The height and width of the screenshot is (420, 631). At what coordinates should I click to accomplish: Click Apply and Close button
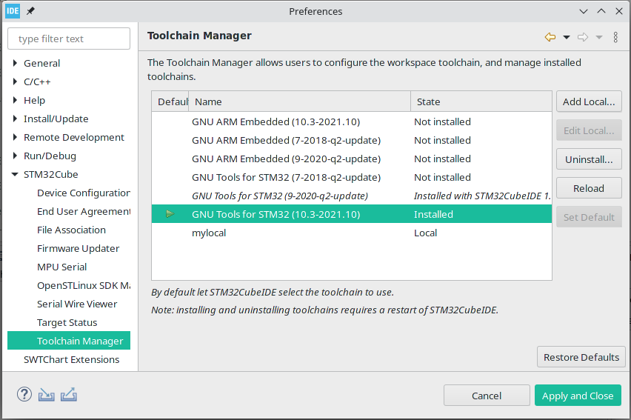coord(578,396)
